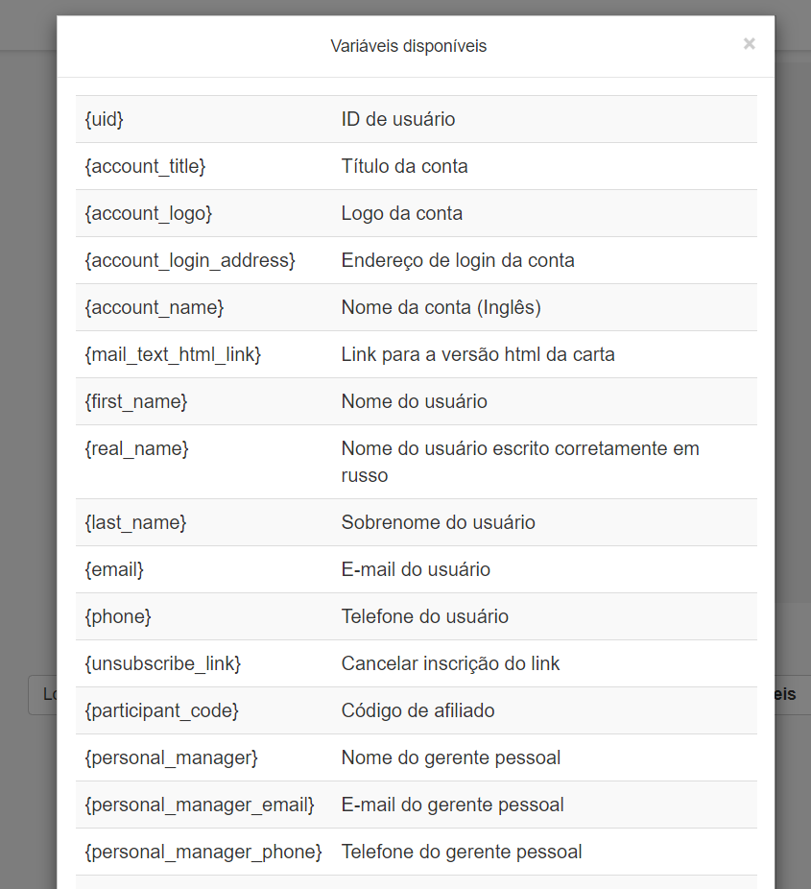The width and height of the screenshot is (811, 889).
Task: Click 'Nome do gerente pessoal' description
Action: point(450,757)
